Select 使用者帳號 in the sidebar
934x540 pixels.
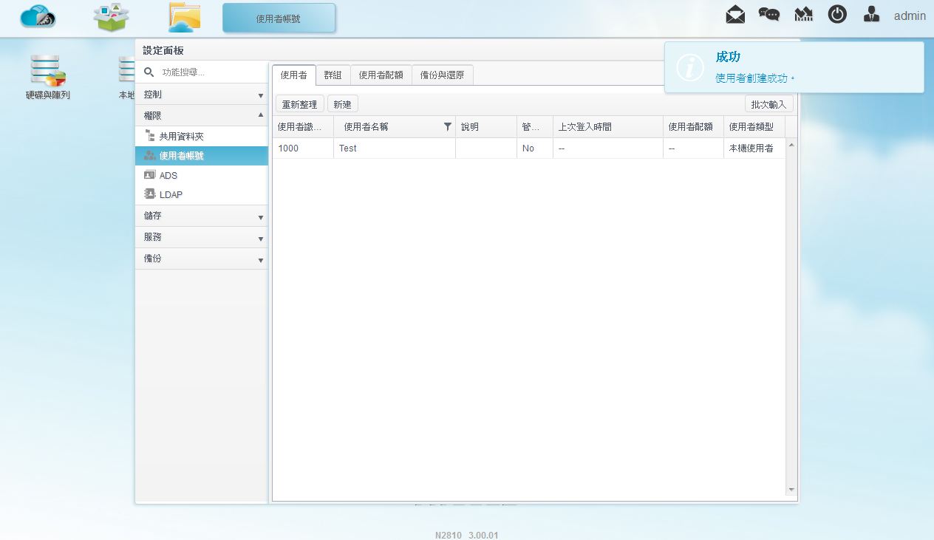(x=201, y=156)
